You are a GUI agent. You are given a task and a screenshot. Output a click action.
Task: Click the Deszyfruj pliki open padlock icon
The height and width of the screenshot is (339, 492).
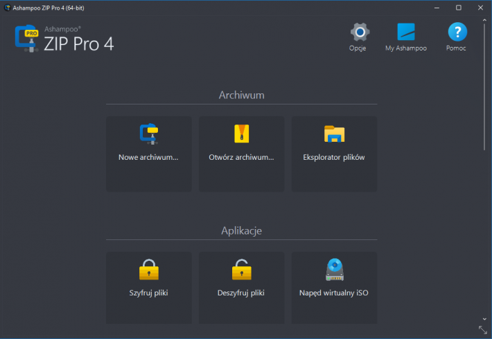(242, 269)
